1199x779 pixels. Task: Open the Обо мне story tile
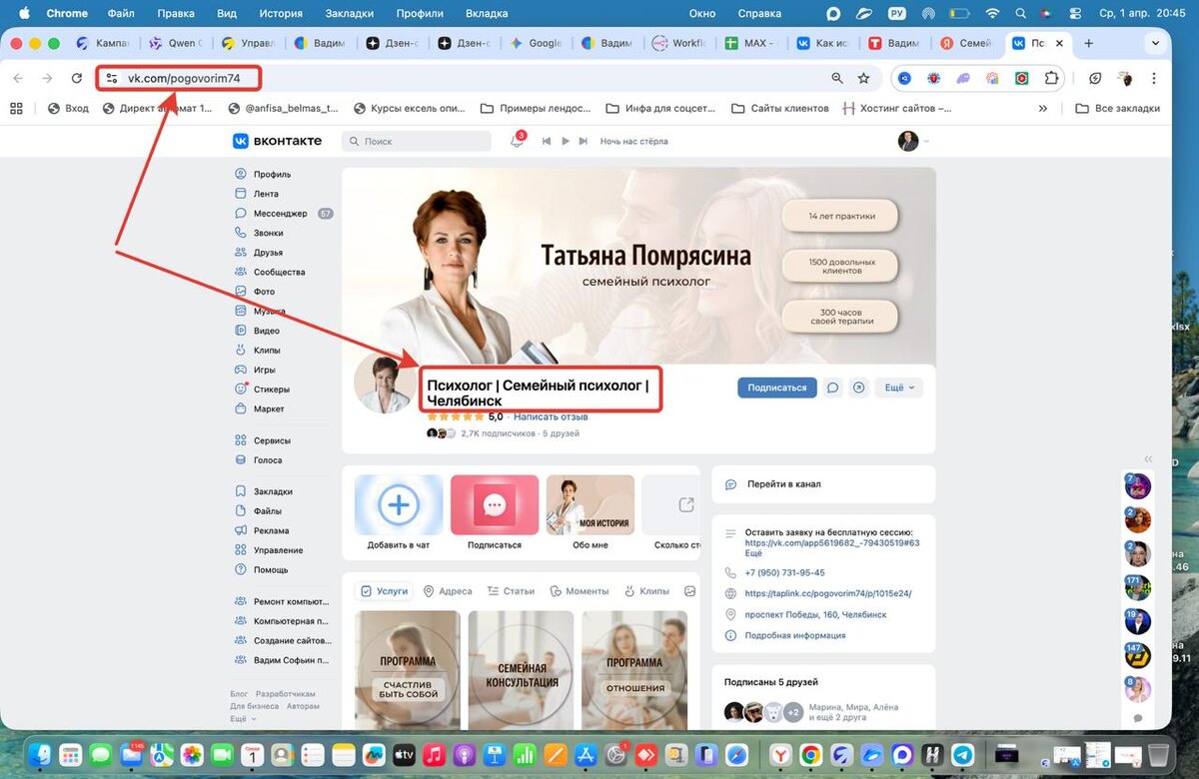pos(590,512)
